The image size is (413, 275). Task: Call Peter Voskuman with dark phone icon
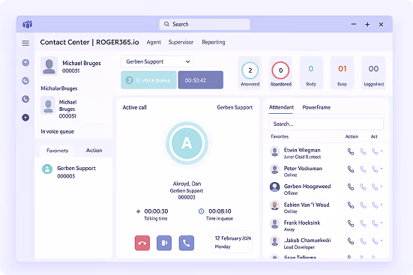(351, 169)
